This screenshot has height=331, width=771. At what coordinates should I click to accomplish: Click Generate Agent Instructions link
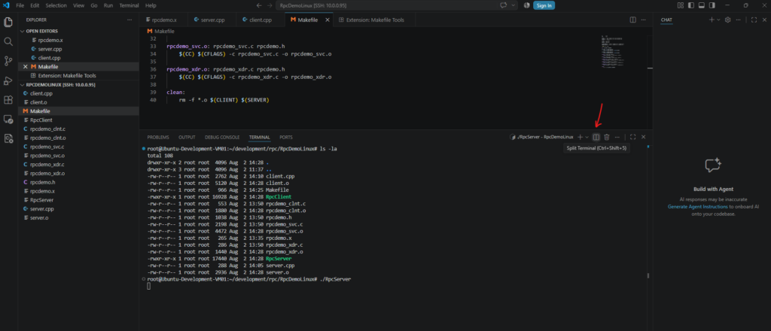tap(697, 207)
